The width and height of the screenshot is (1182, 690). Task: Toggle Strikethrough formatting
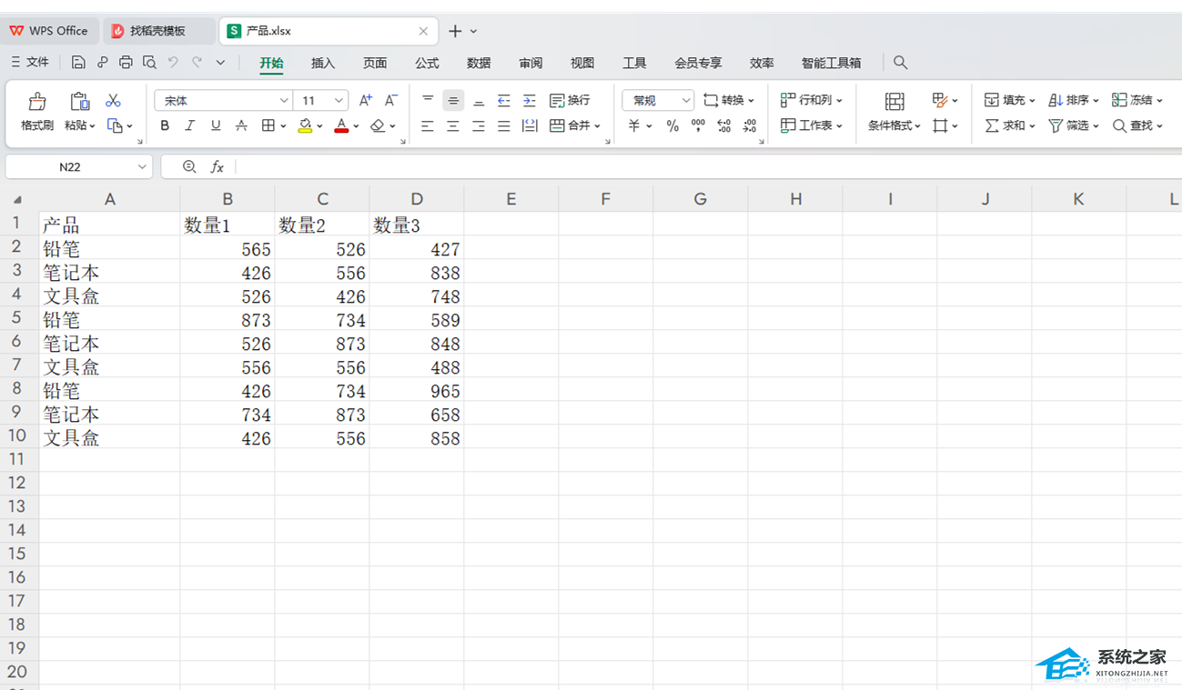coord(241,125)
